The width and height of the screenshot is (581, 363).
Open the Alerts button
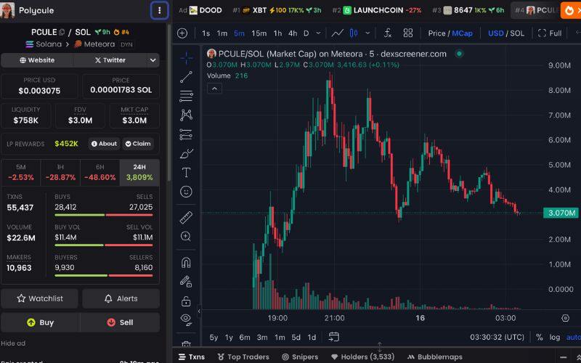click(x=121, y=298)
